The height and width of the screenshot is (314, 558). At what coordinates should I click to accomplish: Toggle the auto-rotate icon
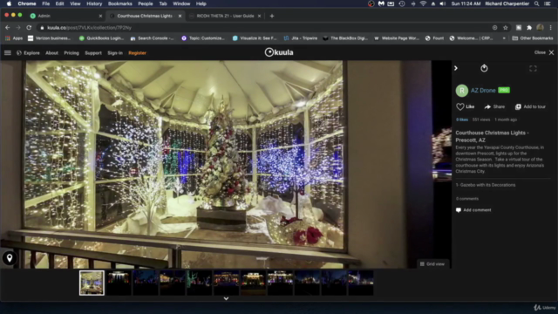pyautogui.click(x=484, y=68)
